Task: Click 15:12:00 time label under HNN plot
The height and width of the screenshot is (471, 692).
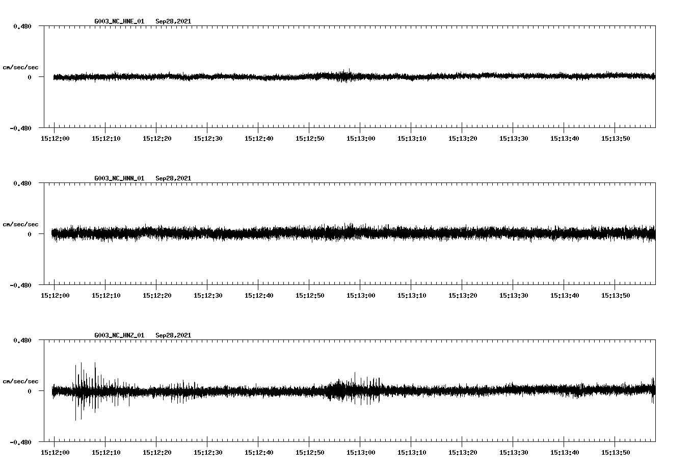Action: coord(55,296)
